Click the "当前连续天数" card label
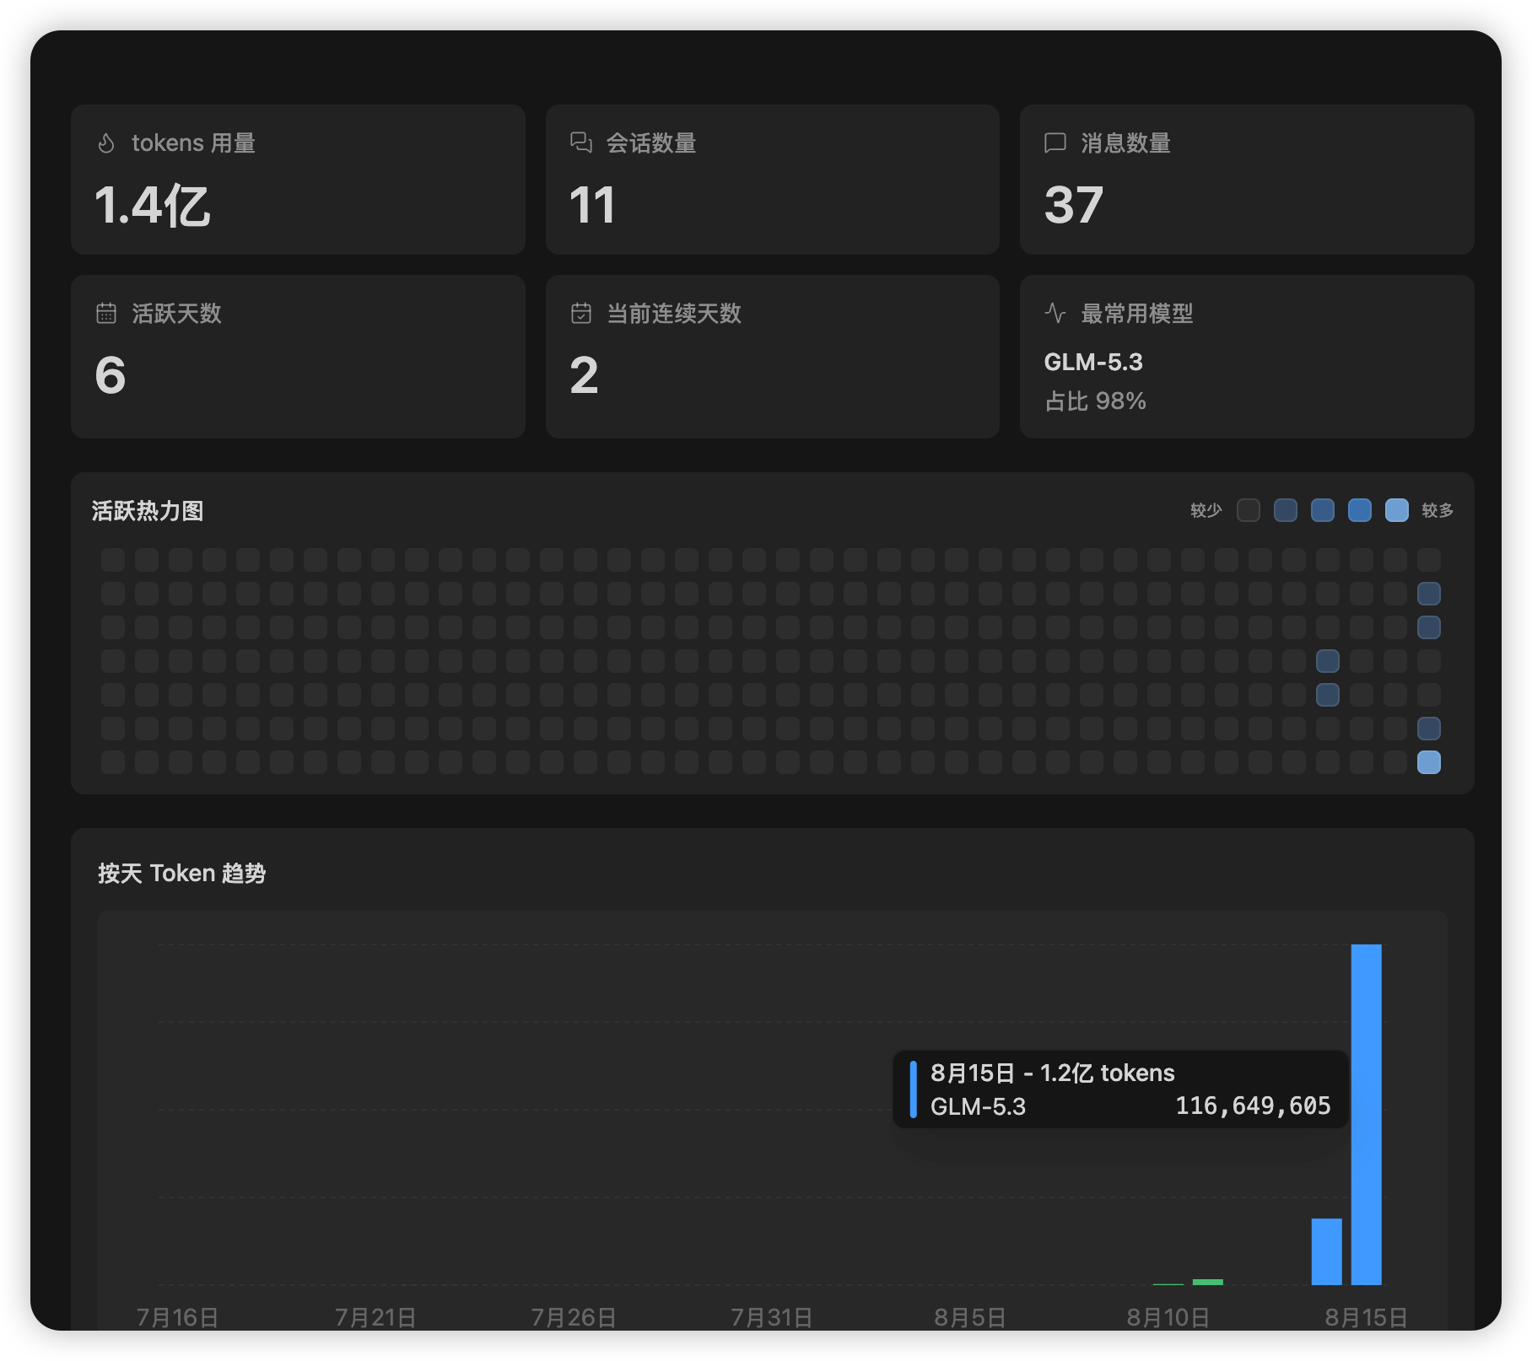The height and width of the screenshot is (1361, 1532). (674, 314)
